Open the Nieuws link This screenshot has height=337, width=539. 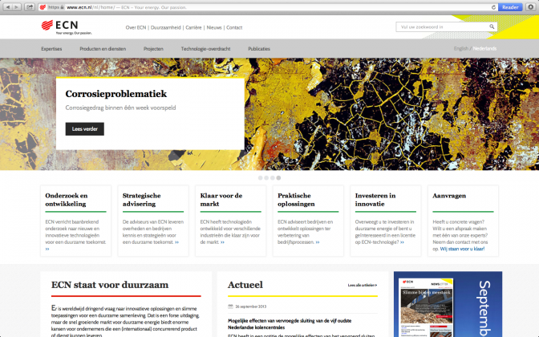tap(214, 27)
